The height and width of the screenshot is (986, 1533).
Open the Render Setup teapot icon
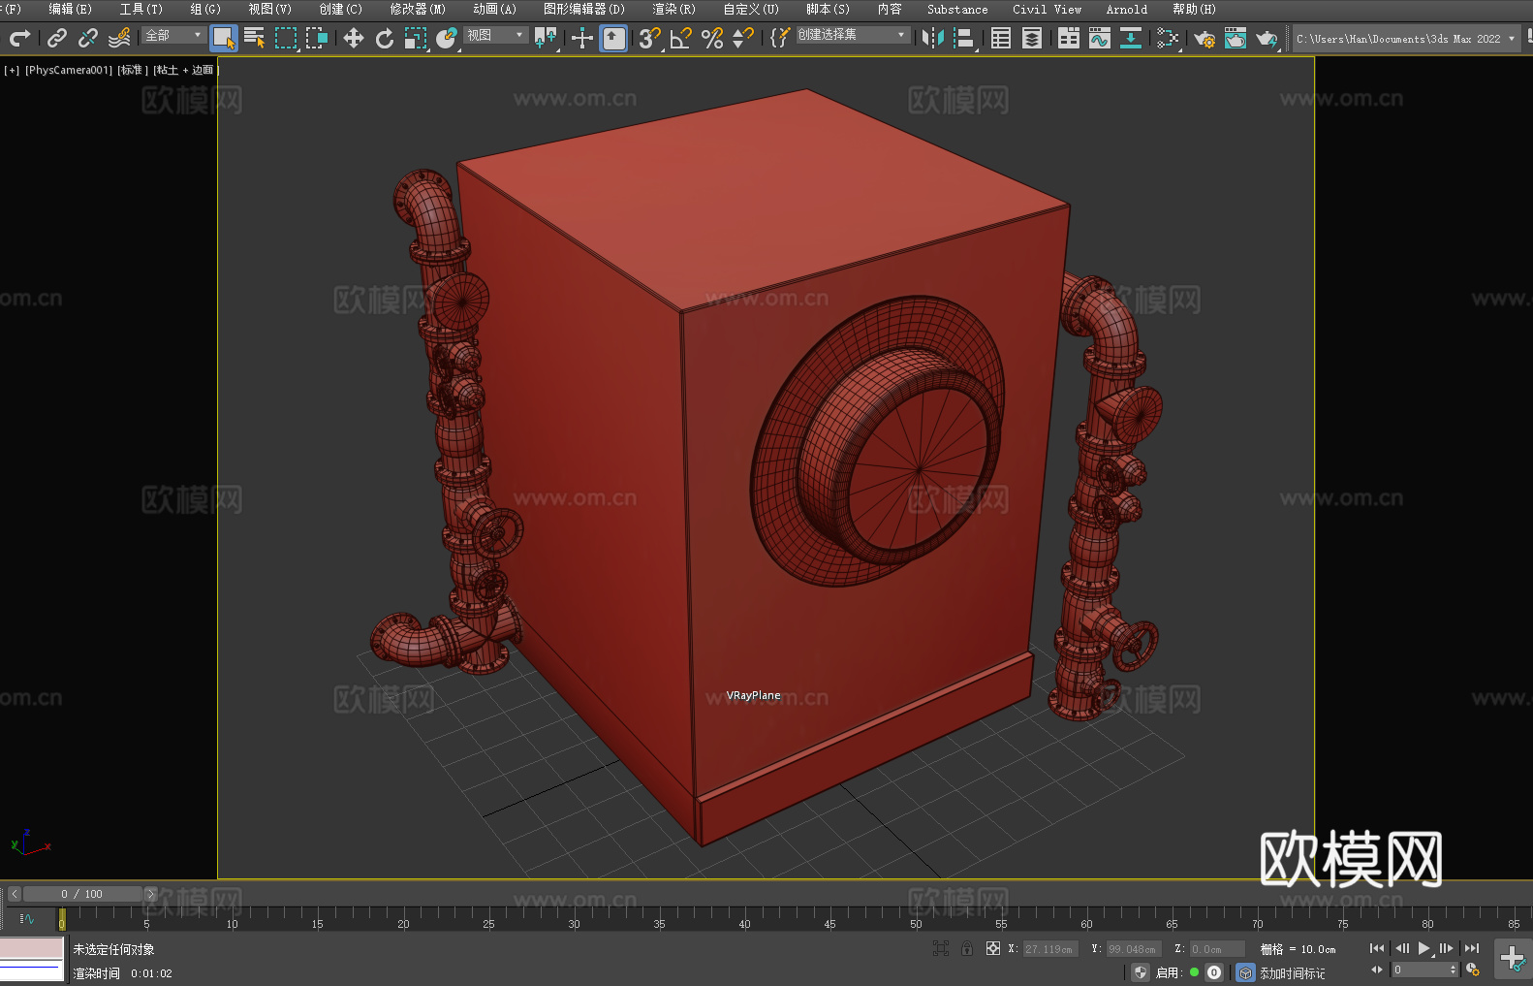[1204, 38]
